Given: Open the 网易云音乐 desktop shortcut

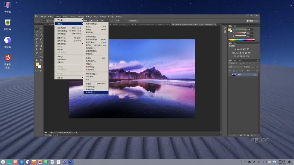Looking at the screenshot, I should [8, 58].
